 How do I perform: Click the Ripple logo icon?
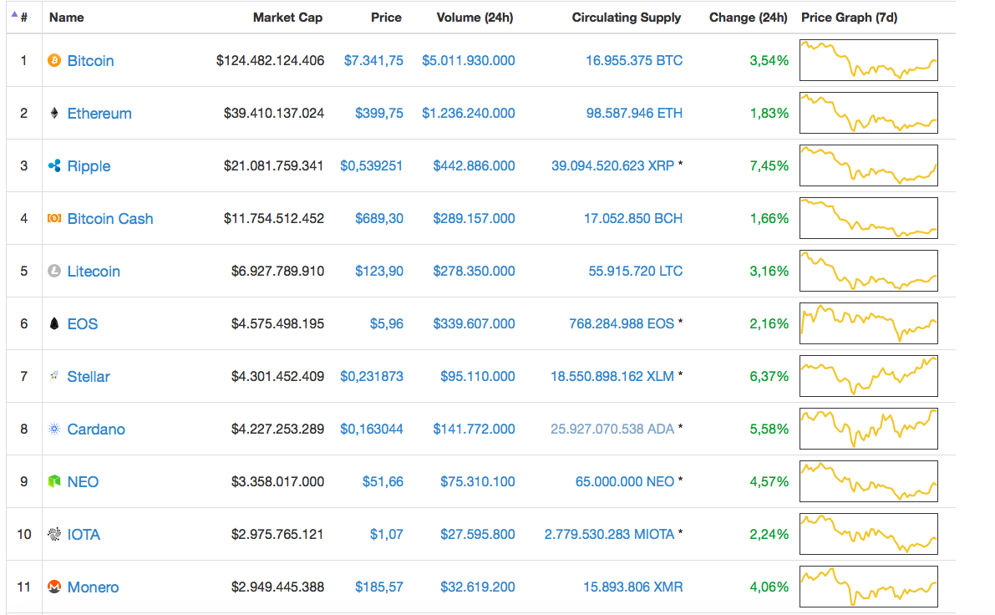coord(54,166)
